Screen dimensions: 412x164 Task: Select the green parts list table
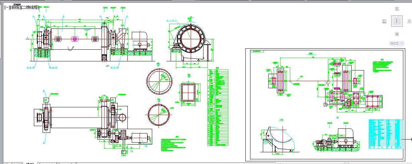(x=218, y=108)
